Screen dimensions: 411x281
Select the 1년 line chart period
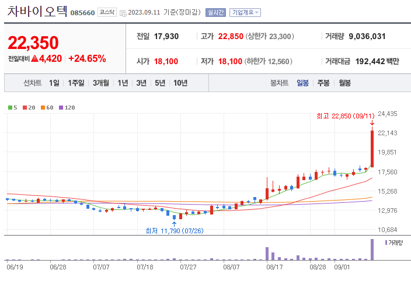point(123,83)
